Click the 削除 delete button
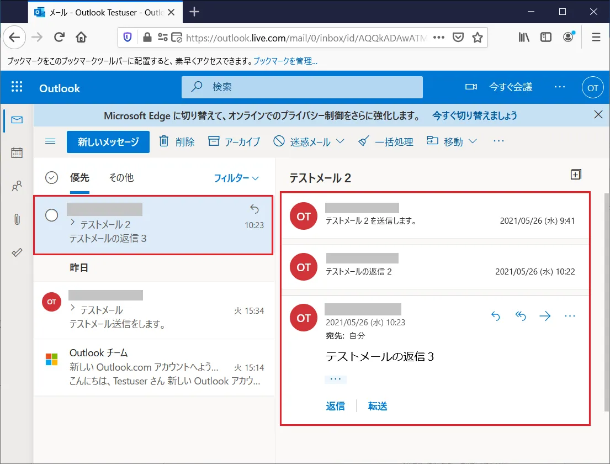The image size is (610, 464). tap(177, 142)
